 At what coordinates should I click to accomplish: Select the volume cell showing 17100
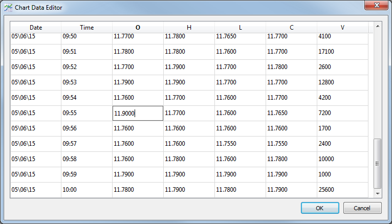pyautogui.click(x=342, y=52)
